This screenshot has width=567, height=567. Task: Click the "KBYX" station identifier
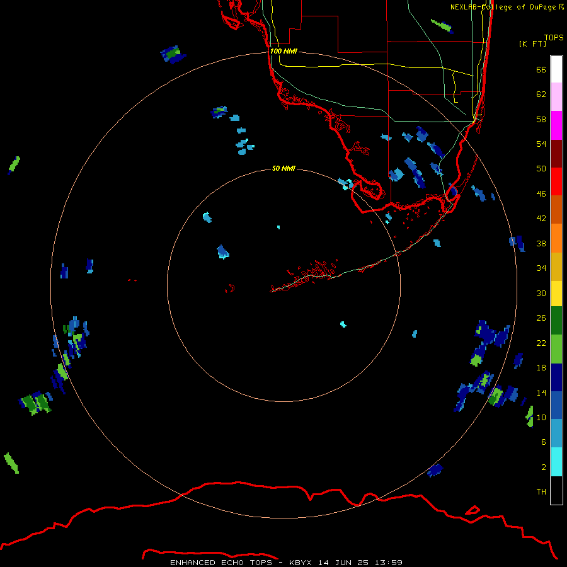302,563
